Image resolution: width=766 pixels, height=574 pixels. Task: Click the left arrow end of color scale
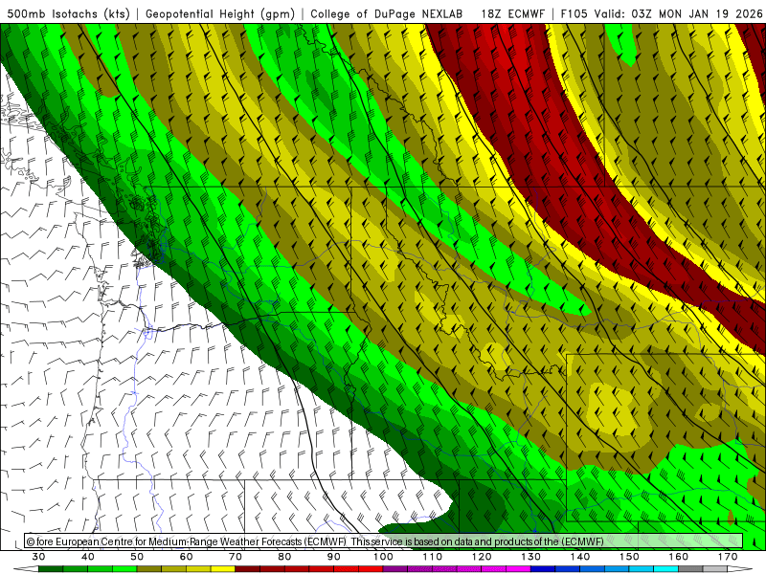click(x=26, y=569)
